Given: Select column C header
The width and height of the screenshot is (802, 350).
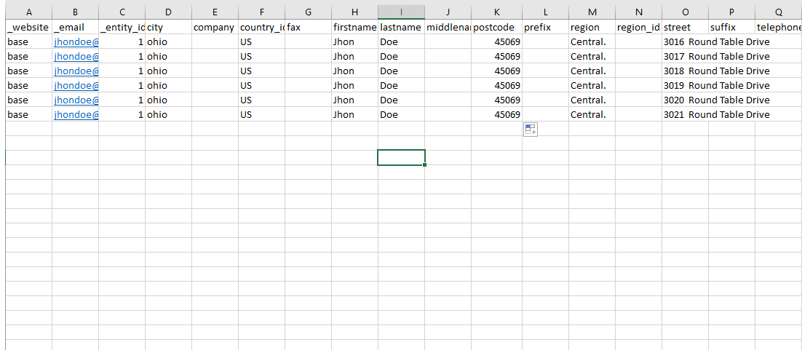Looking at the screenshot, I should 122,12.
